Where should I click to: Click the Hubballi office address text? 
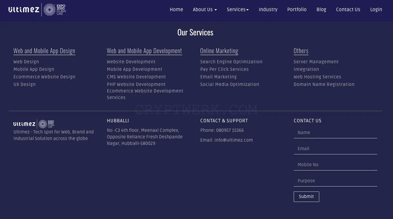[x=145, y=137]
